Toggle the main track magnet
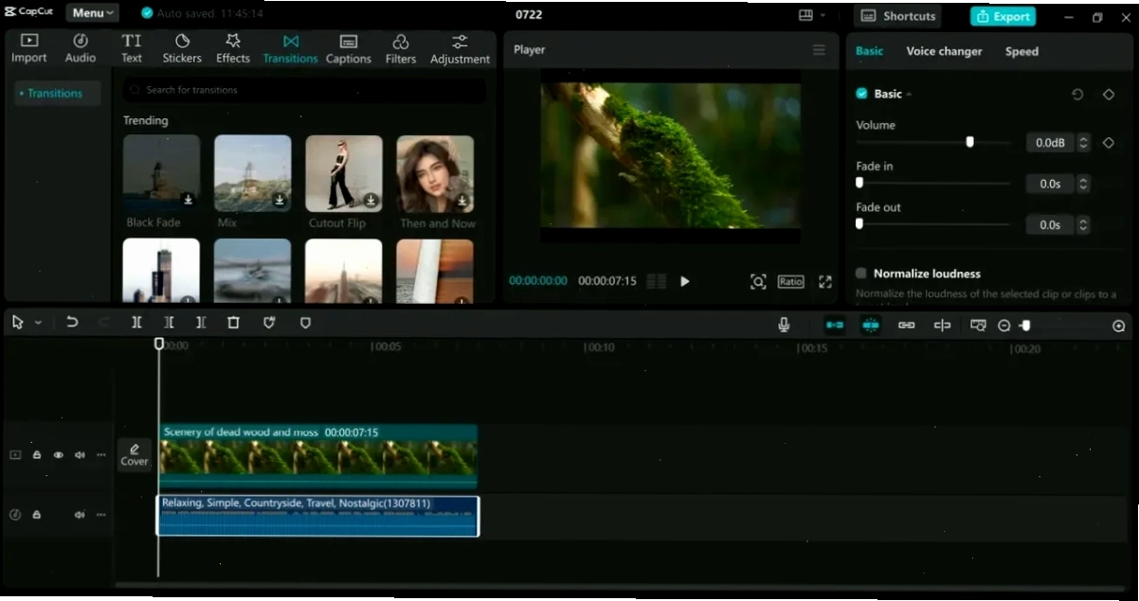The image size is (1139, 601). tap(835, 325)
